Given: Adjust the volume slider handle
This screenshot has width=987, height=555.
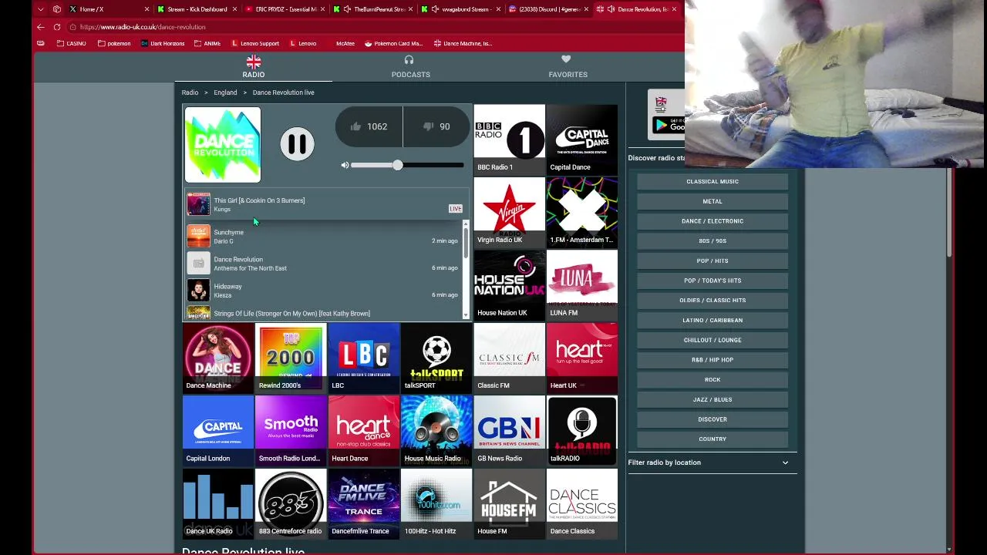Looking at the screenshot, I should coord(397,165).
